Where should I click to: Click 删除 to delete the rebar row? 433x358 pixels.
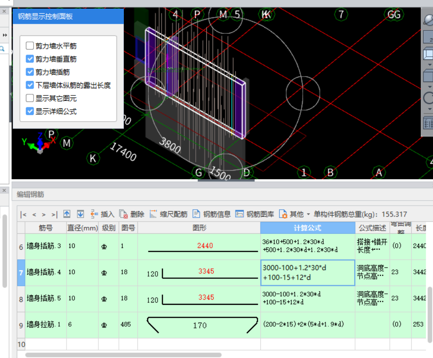(132, 214)
